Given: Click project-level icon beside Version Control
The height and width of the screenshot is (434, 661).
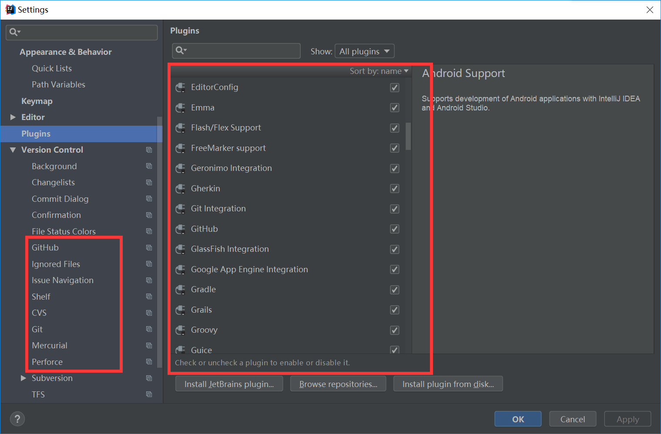Looking at the screenshot, I should click(x=149, y=150).
